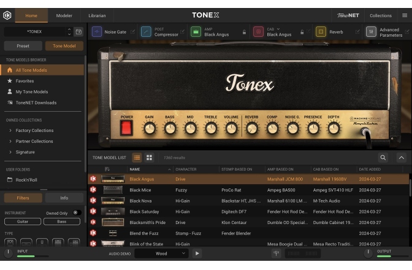This screenshot has height=270, width=412.
Task: Adjust the GAIN knob
Action: [150, 128]
